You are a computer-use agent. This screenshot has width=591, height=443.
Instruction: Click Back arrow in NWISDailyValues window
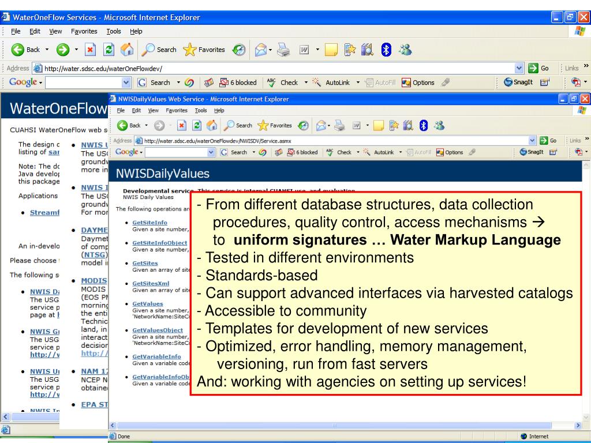click(x=122, y=125)
